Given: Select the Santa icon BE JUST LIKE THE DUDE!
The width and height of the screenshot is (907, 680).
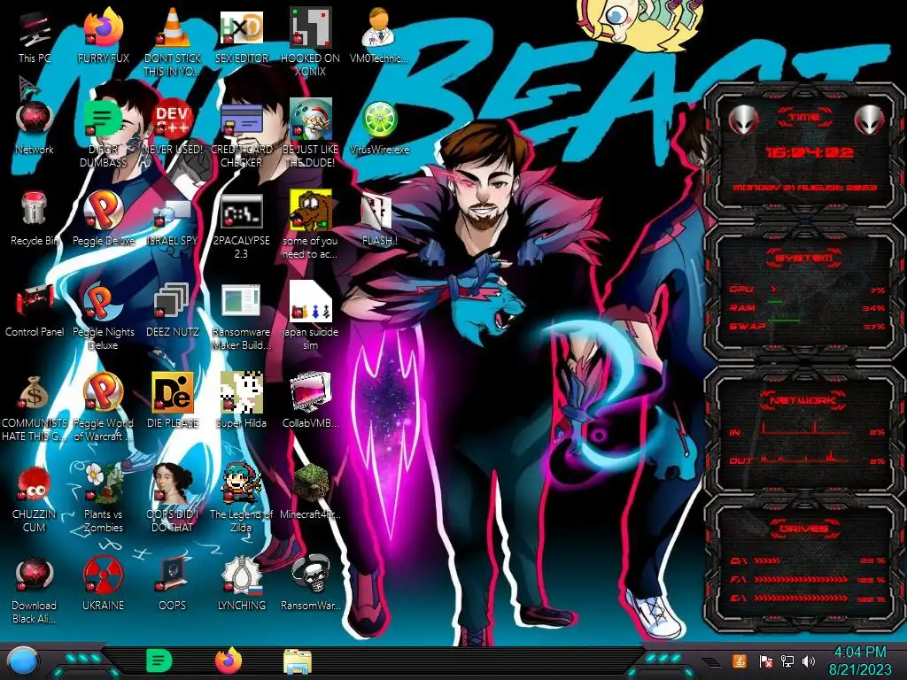Looking at the screenshot, I should [311, 120].
